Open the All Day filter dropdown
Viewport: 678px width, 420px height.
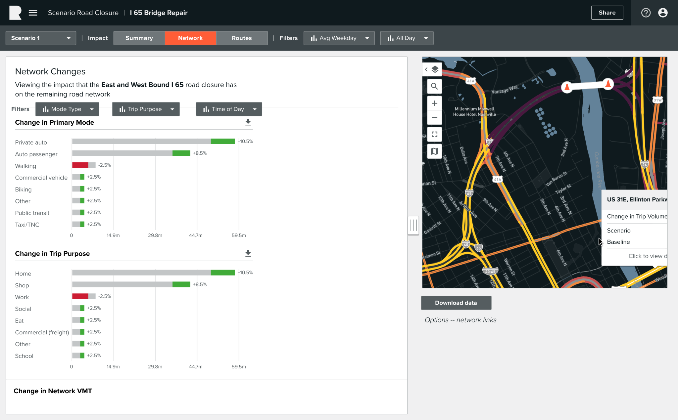click(x=407, y=38)
